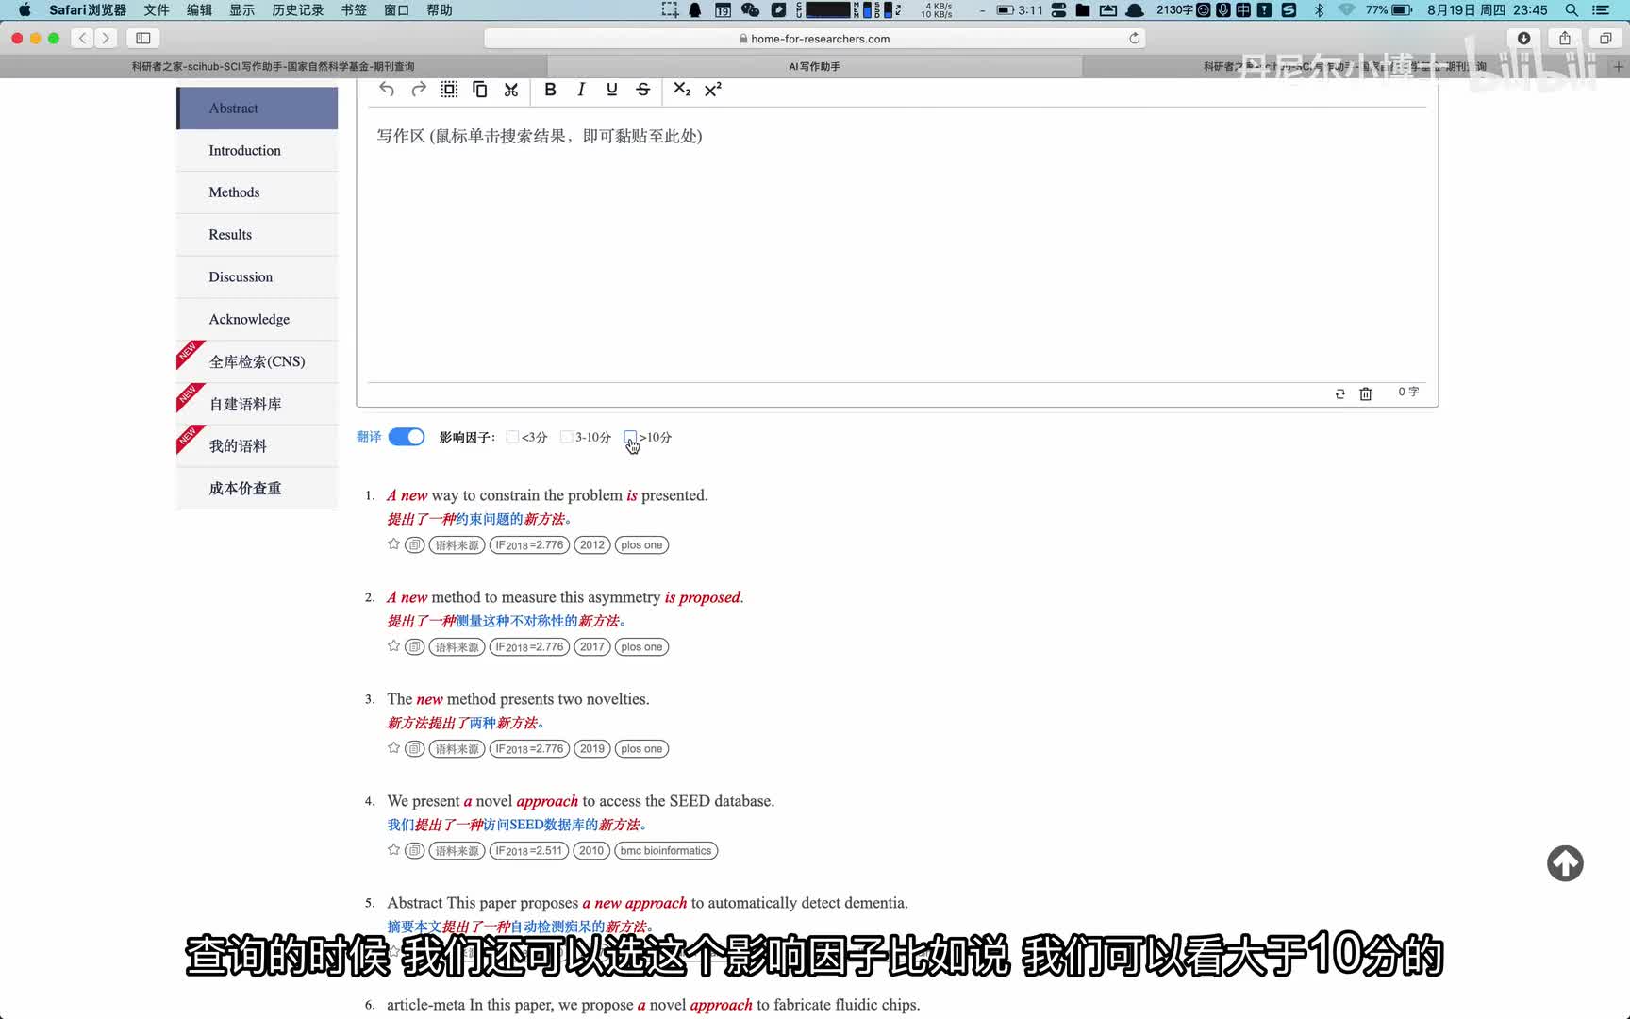Select the 全库检索(CNS) sidebar item
1630x1019 pixels.
pos(257,362)
